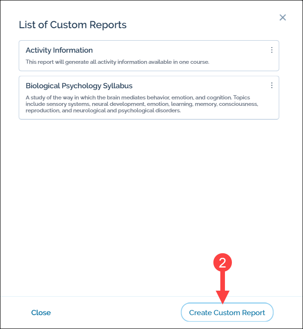The width and height of the screenshot is (303, 329).
Task: Click the "List of Custom Reports" heading
Action: pos(73,25)
